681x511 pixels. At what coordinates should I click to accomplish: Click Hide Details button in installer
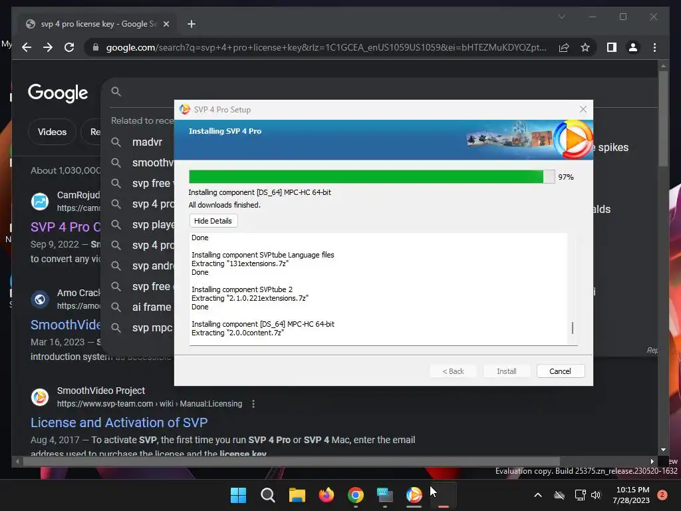[x=213, y=221]
